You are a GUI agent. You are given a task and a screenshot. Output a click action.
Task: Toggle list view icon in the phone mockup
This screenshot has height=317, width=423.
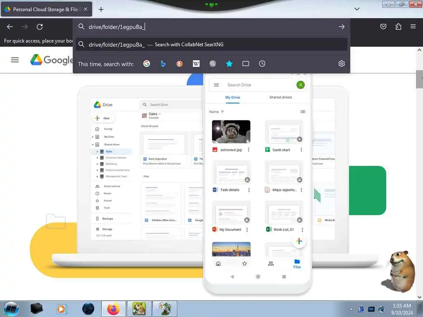pos(303,111)
